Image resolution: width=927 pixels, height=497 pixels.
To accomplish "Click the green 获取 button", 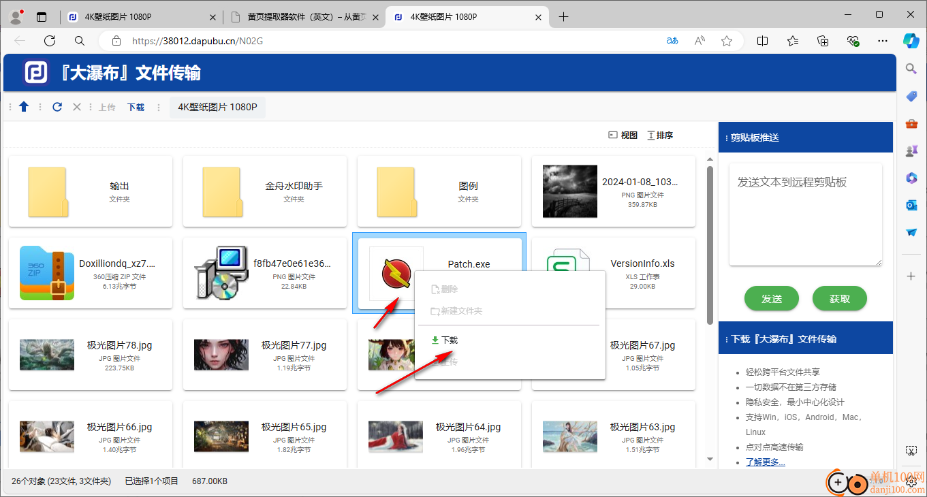I will click(840, 298).
